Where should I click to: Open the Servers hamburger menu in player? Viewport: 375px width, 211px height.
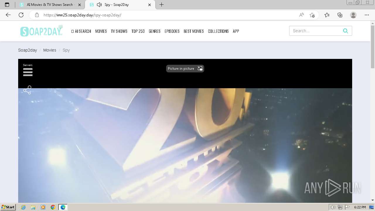pyautogui.click(x=28, y=72)
